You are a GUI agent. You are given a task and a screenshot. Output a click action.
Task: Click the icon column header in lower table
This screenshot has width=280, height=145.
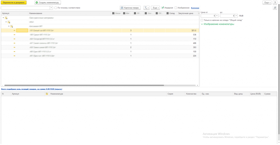coord(47,94)
